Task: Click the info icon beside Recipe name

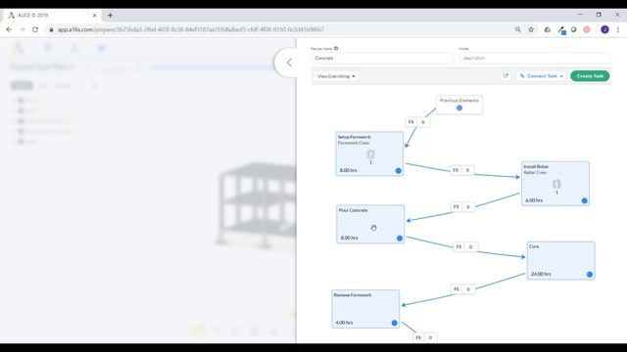Action: tap(336, 48)
